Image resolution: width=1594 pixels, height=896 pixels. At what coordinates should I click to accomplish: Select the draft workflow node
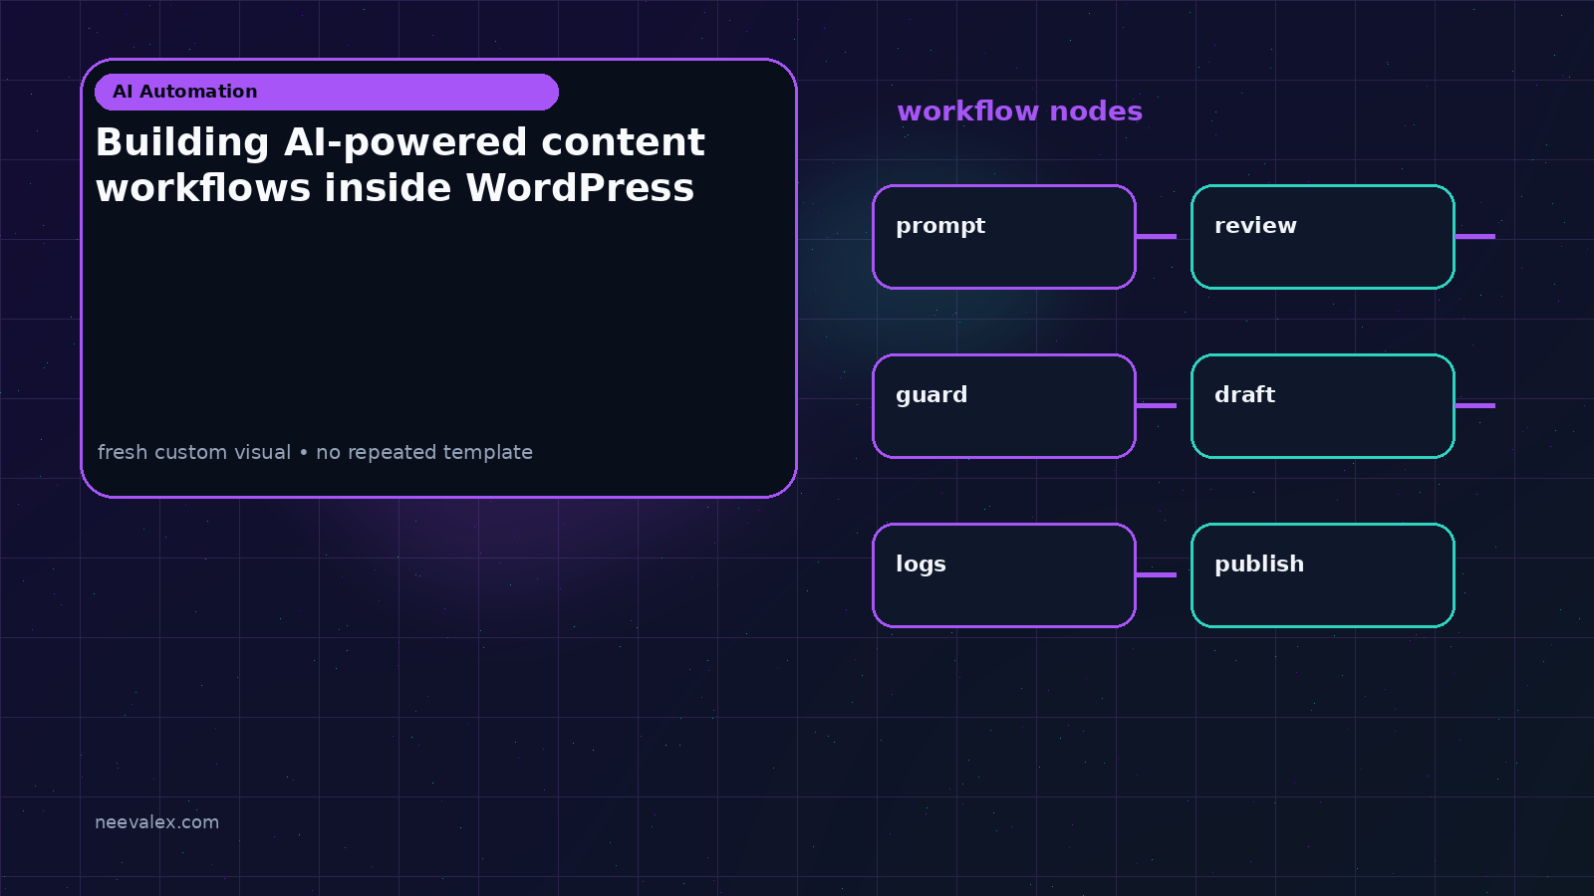coord(1323,406)
